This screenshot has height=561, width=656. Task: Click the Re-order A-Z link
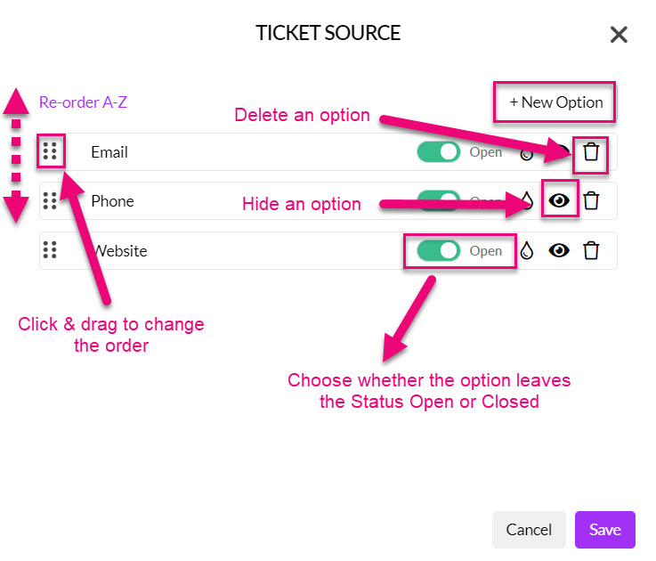coord(83,102)
